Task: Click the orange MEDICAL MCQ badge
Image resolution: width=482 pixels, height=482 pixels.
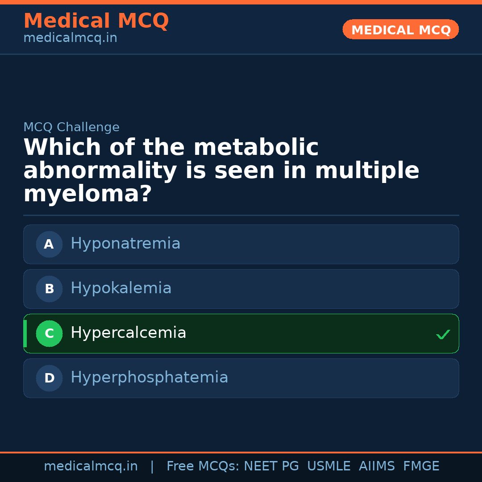Action: (401, 30)
